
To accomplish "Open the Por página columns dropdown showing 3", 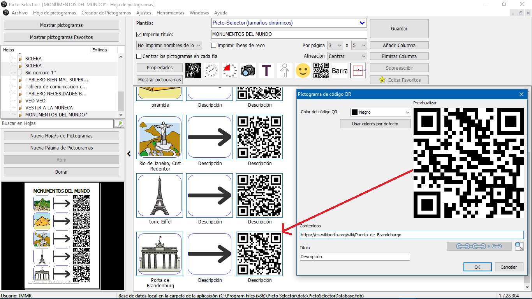I will tap(335, 45).
